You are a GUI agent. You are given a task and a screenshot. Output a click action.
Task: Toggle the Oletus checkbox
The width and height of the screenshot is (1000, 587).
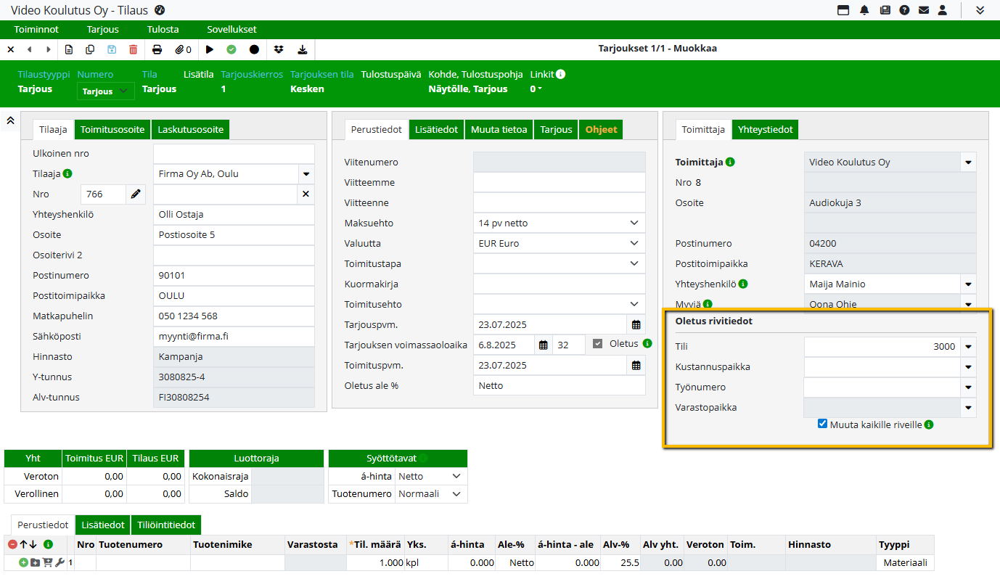coord(597,344)
